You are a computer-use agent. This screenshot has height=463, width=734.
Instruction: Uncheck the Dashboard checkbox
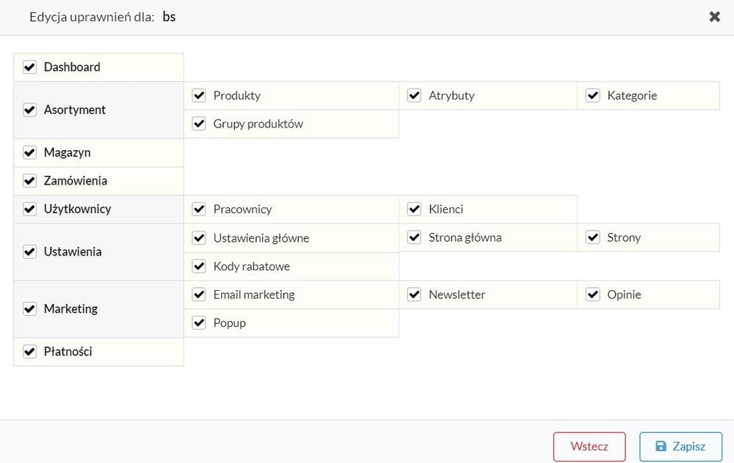coord(29,67)
